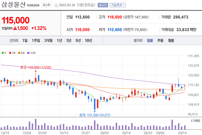The height and width of the screenshot is (135, 202).
Task: Click the 저가 value 112,500
Action: click(115, 30)
